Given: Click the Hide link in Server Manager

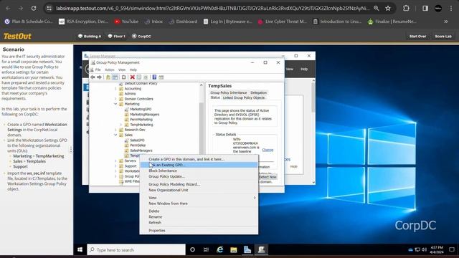Looking at the screenshot, I should (x=293, y=166).
